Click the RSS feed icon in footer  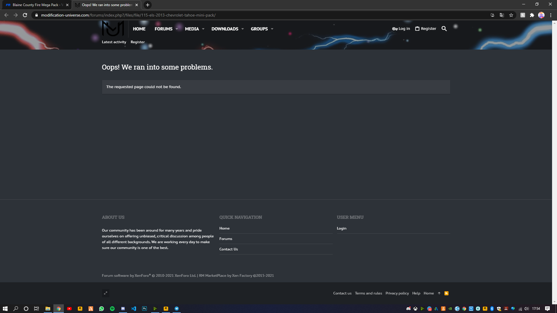click(x=446, y=293)
